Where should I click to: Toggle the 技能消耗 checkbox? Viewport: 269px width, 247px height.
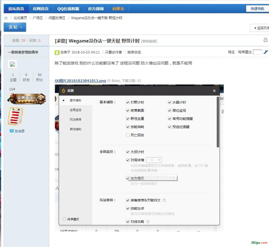128,127
